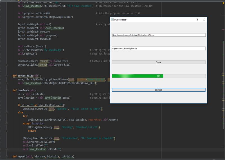
Task: Collapse the else block fold marker
Action: click(6, 112)
